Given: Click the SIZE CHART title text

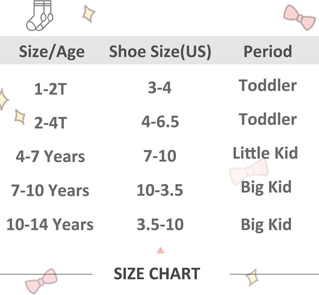Looking at the screenshot, I should (x=157, y=273).
